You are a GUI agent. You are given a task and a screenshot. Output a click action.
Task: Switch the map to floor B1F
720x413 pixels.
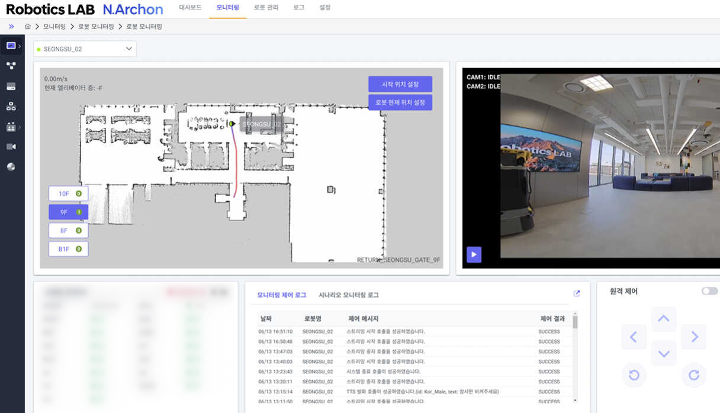(x=68, y=249)
